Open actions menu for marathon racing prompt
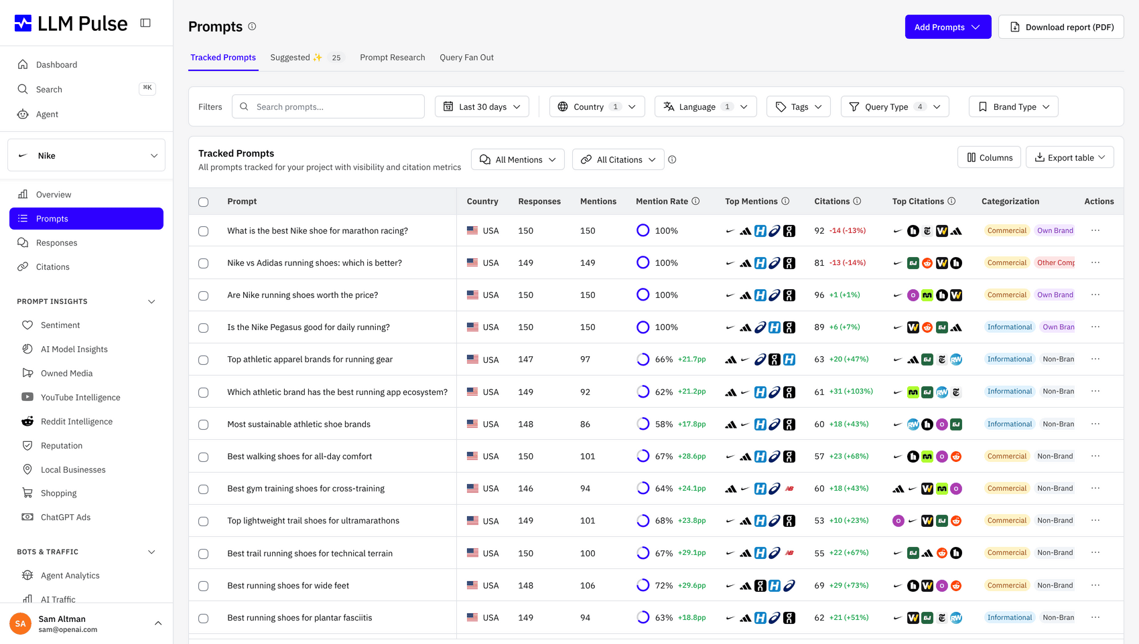 coord(1095,230)
